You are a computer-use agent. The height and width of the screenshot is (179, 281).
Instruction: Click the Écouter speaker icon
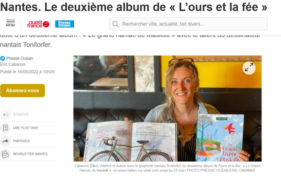click(6, 114)
